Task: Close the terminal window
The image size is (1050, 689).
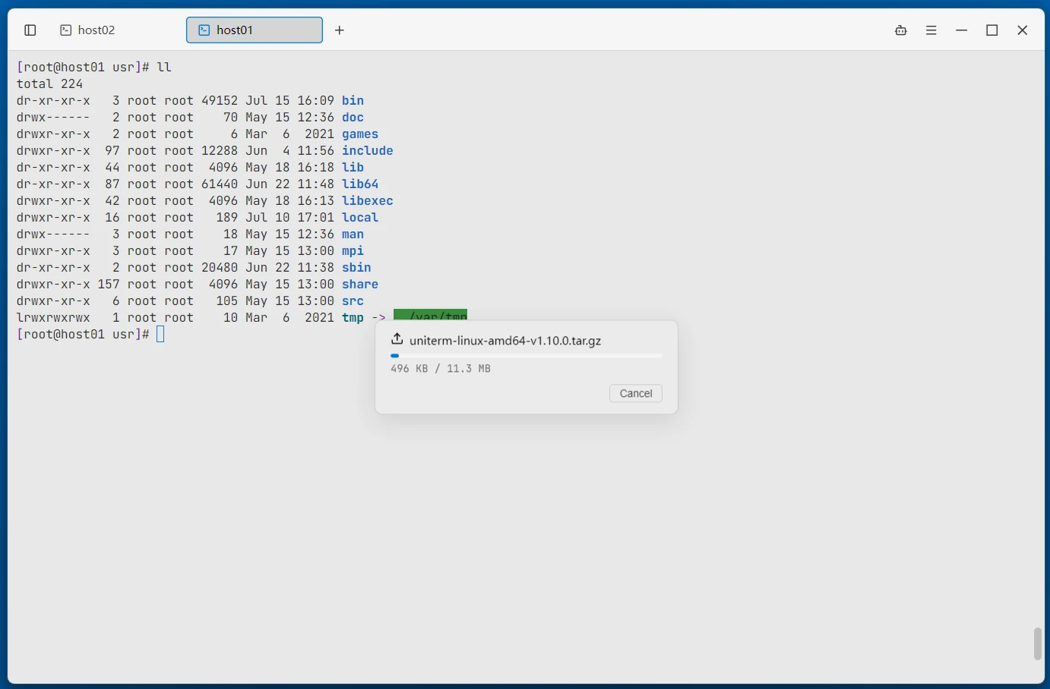Action: click(x=1023, y=30)
